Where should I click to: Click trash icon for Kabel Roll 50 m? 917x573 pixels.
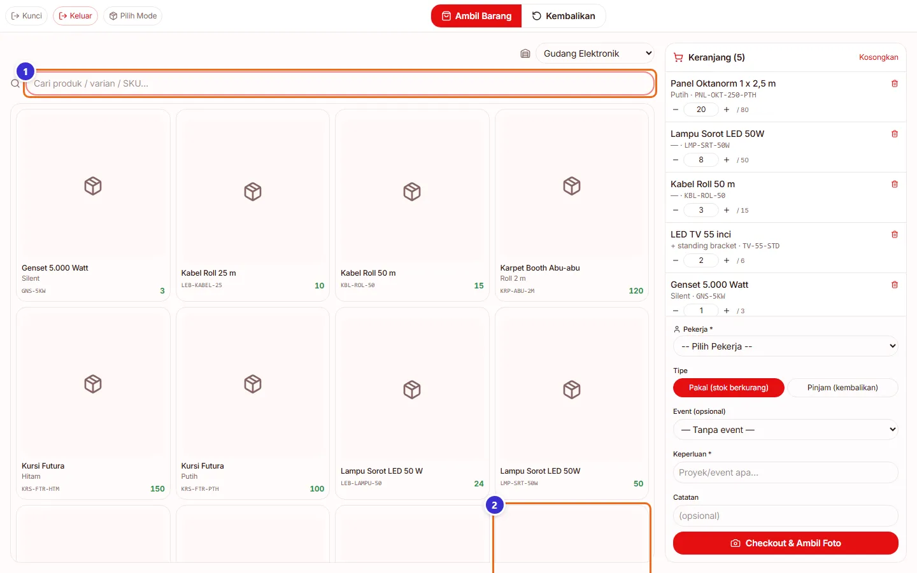tap(894, 184)
